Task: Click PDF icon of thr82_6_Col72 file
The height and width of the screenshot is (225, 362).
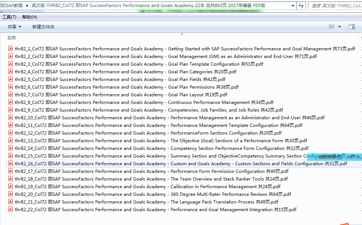Action: click(10, 87)
